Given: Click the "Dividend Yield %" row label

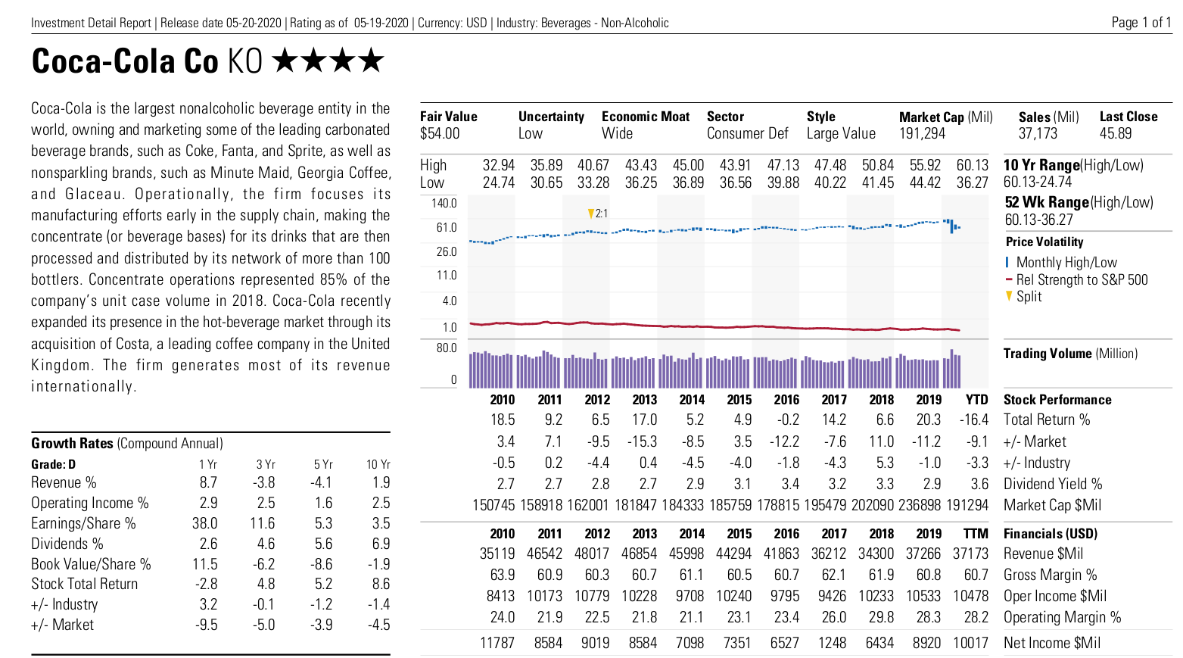Looking at the screenshot, I should pyautogui.click(x=1053, y=484).
